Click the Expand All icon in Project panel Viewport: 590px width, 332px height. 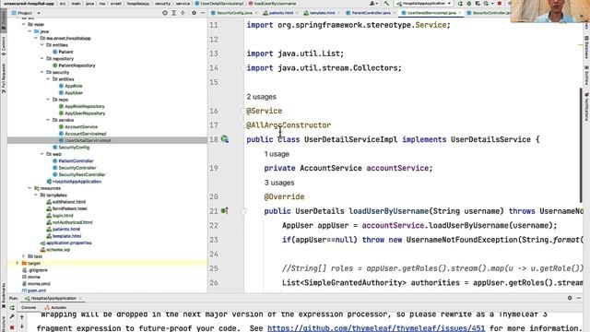coord(174,13)
